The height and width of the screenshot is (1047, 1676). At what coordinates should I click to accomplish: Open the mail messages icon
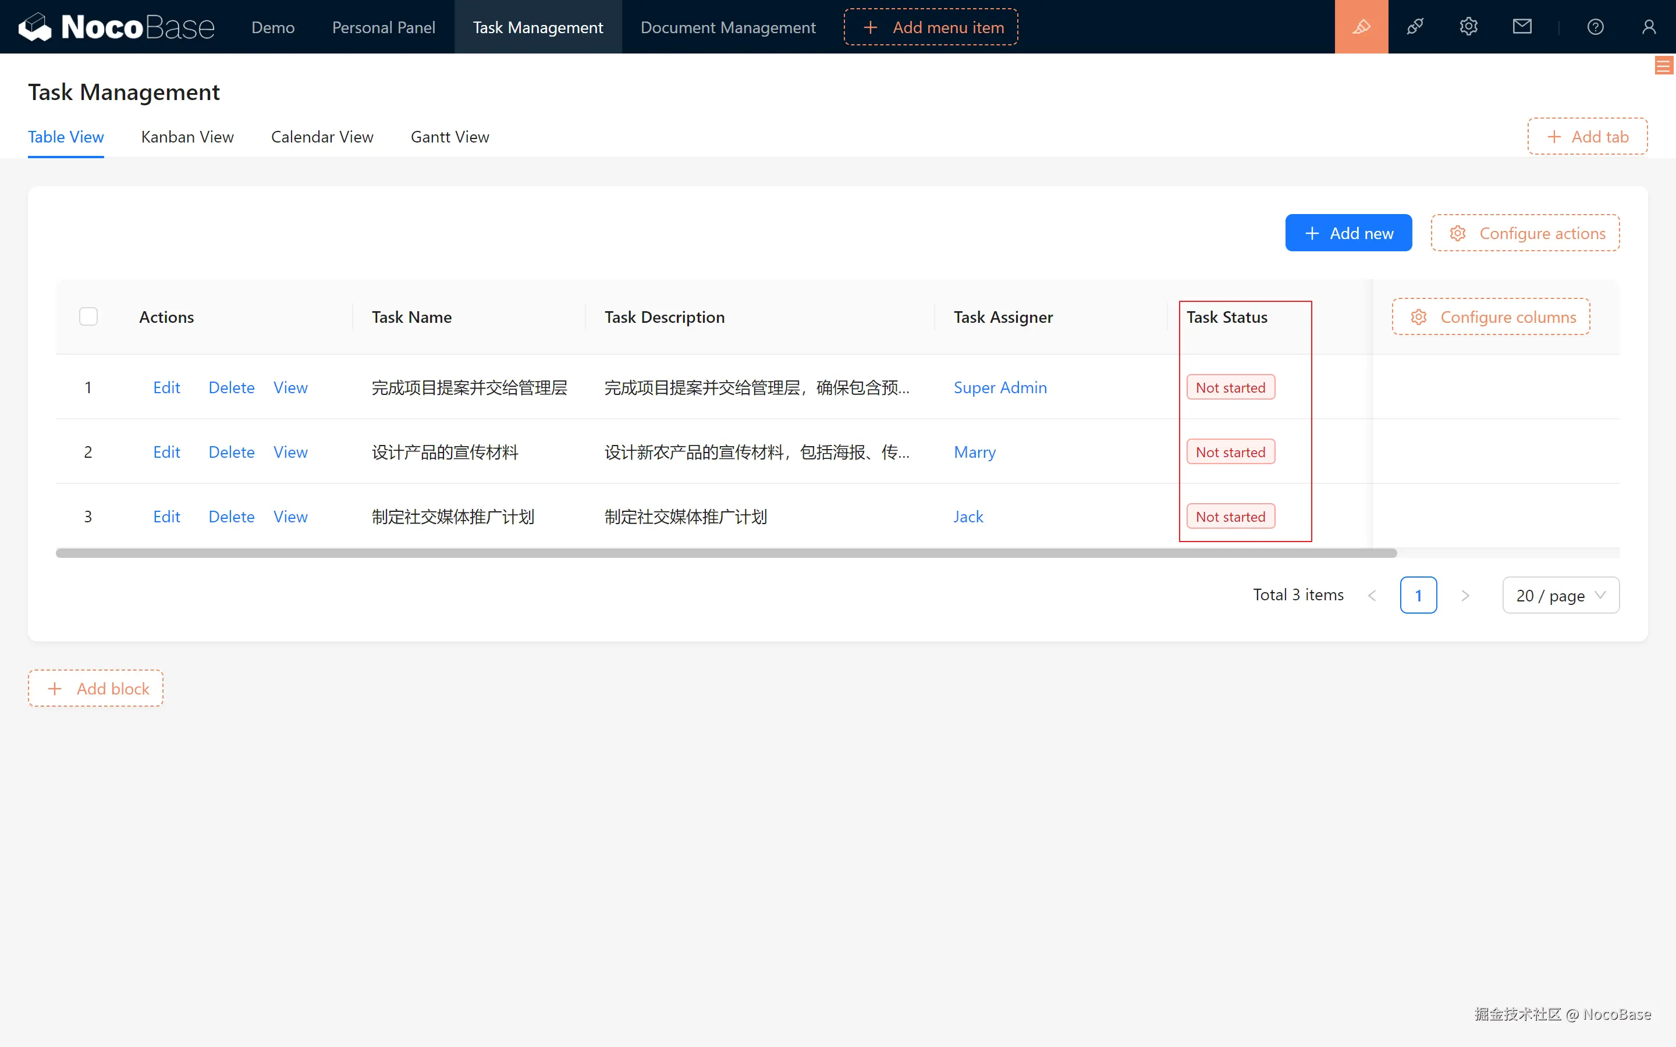point(1522,27)
